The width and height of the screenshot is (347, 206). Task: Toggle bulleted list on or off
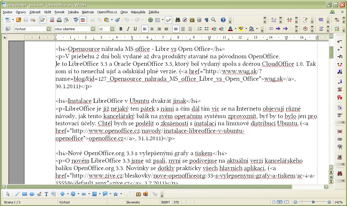(x=207, y=29)
